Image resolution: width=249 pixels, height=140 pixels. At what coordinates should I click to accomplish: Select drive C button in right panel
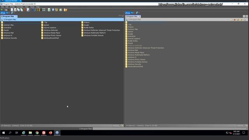pyautogui.click(x=128, y=13)
